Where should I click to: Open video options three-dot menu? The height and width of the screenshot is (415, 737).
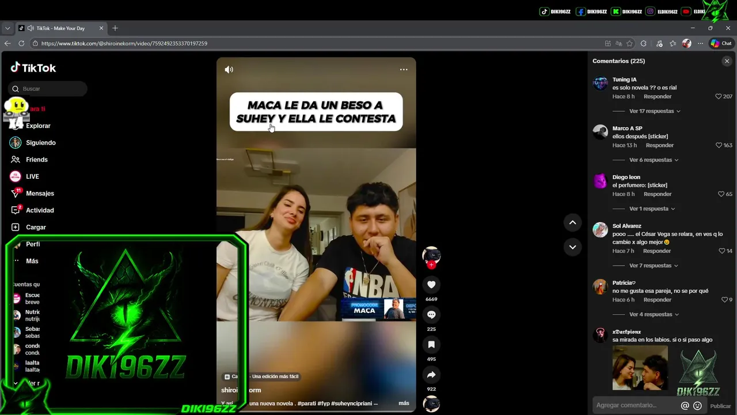tap(404, 70)
